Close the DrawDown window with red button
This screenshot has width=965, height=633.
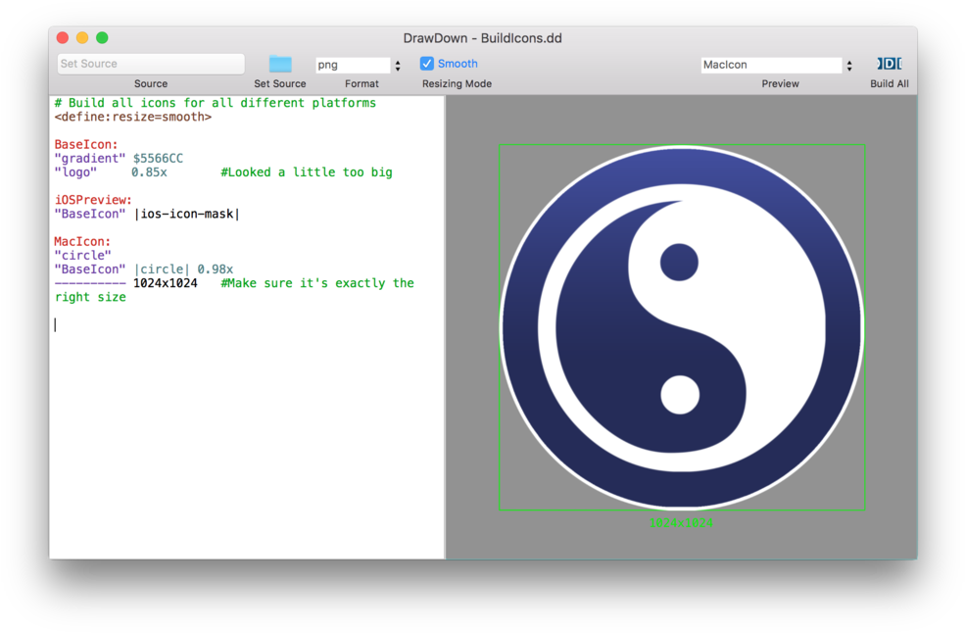[63, 38]
